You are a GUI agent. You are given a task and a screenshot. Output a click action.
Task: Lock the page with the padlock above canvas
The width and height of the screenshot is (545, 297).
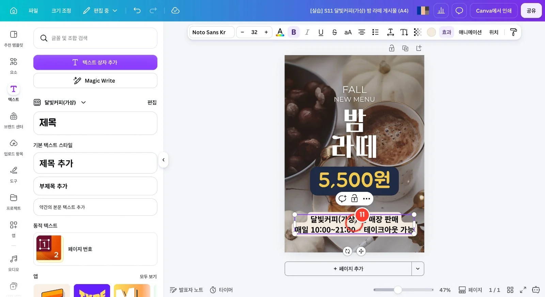tap(392, 48)
